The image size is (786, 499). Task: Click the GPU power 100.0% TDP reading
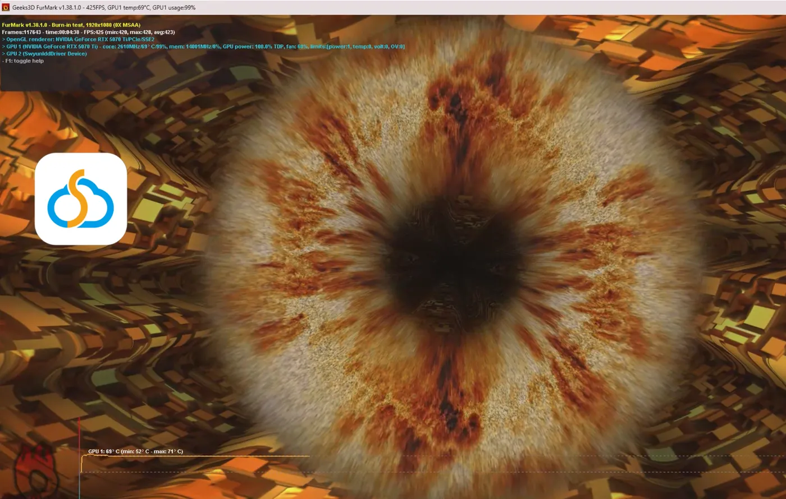(250, 47)
